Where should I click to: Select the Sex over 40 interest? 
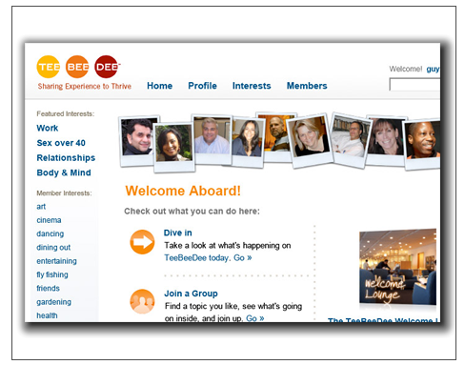(61, 143)
